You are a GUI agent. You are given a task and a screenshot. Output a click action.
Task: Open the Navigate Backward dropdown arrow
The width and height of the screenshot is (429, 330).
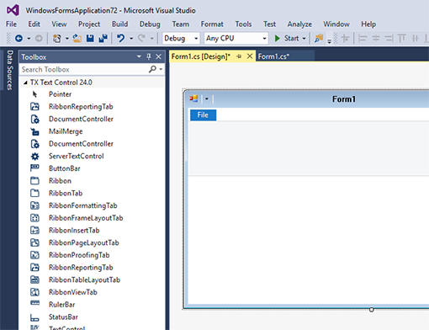29,39
